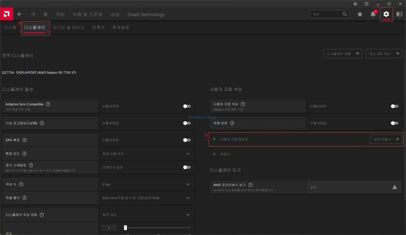
Task: Show help for GPU 확장
Action: (x=24, y=140)
